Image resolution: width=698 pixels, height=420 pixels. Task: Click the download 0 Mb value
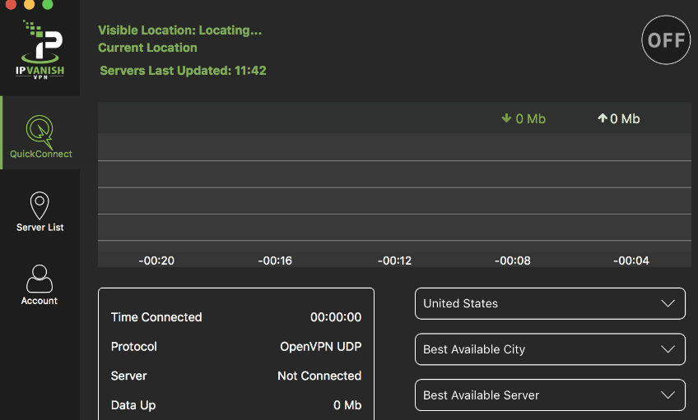531,118
